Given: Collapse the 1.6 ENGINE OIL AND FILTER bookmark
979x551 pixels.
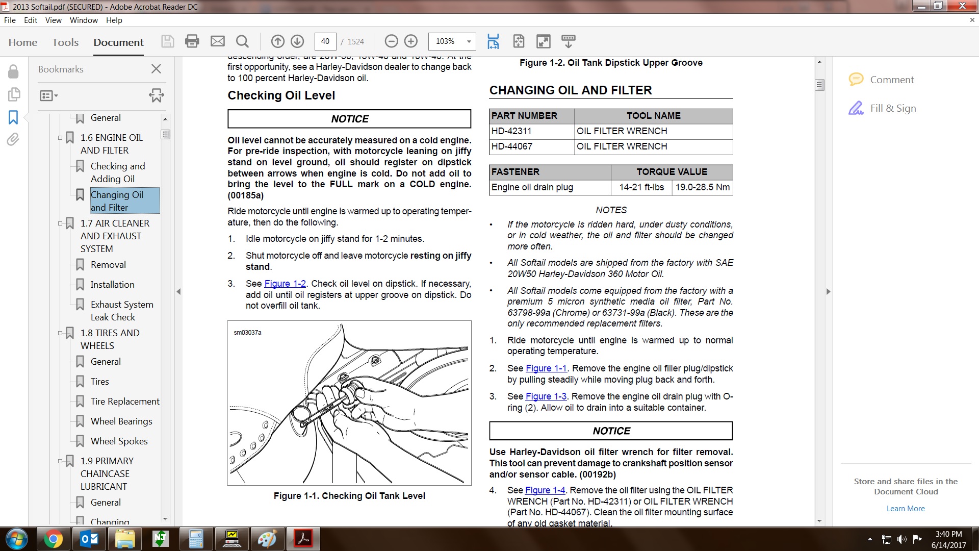Looking at the screenshot, I should [60, 138].
